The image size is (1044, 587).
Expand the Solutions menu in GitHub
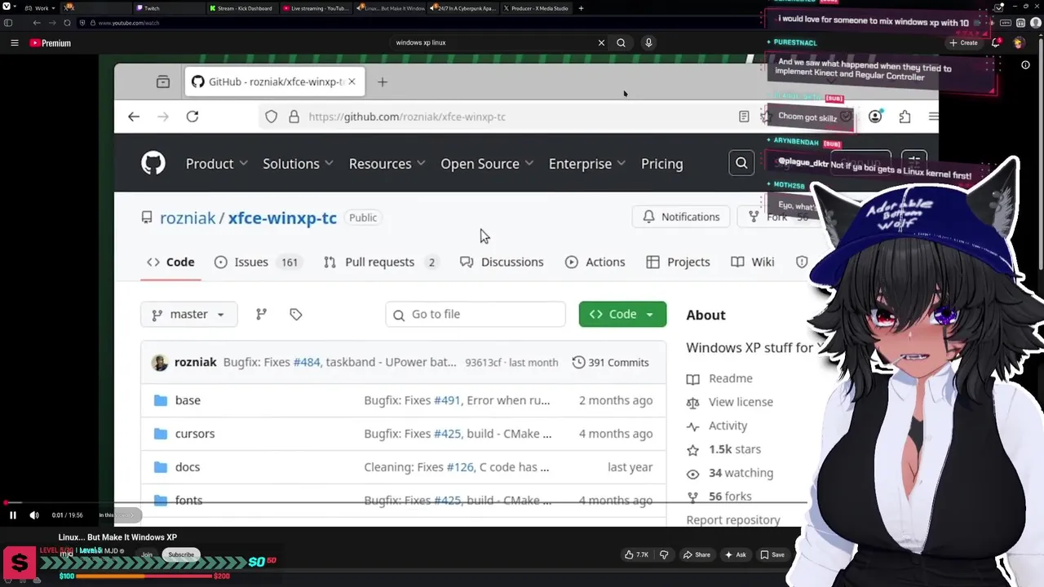(x=298, y=164)
